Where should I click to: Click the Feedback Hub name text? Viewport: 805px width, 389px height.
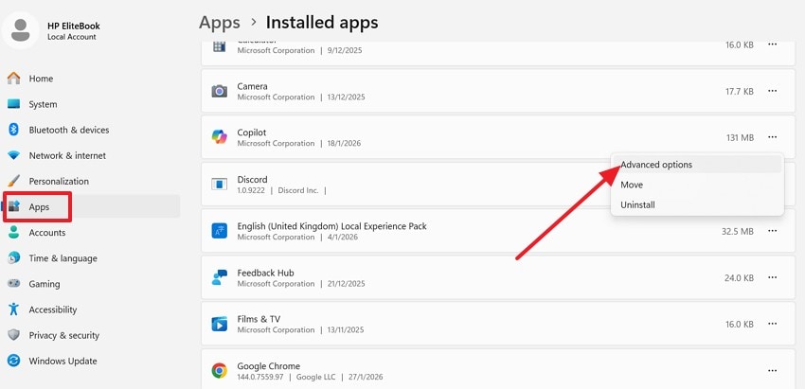click(265, 273)
